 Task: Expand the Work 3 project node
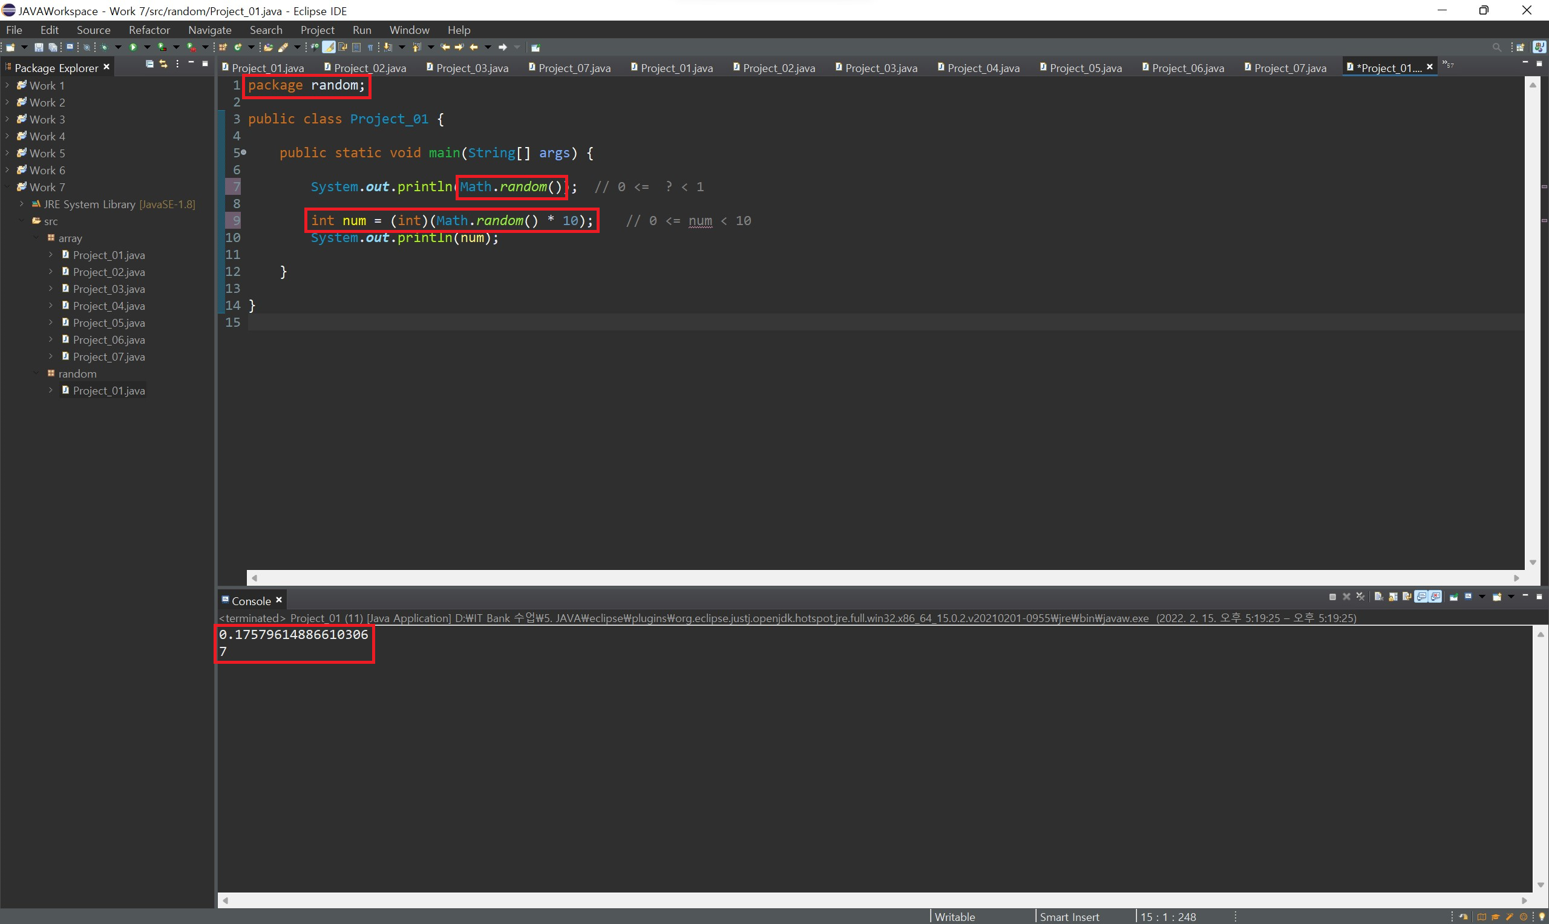[7, 119]
